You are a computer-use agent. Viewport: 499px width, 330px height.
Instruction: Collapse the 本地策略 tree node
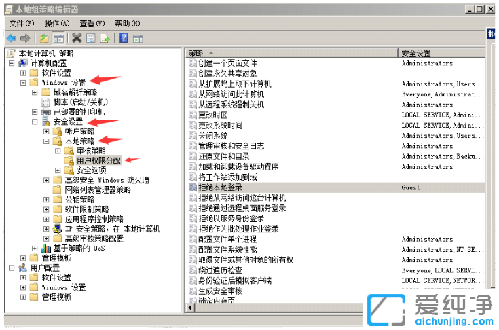pos(46,141)
